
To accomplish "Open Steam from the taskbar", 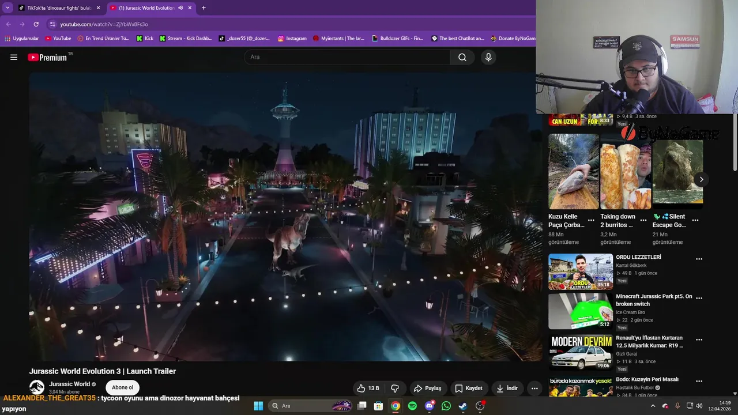I will tap(462, 406).
